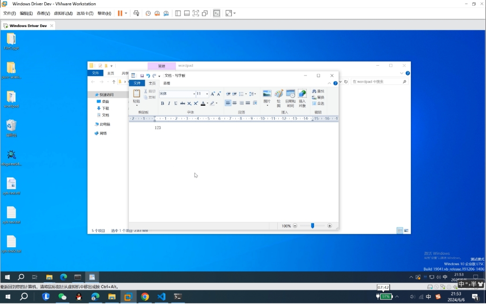Open the font size dropdown showing 11
This screenshot has width=486, height=304.
[x=207, y=94]
